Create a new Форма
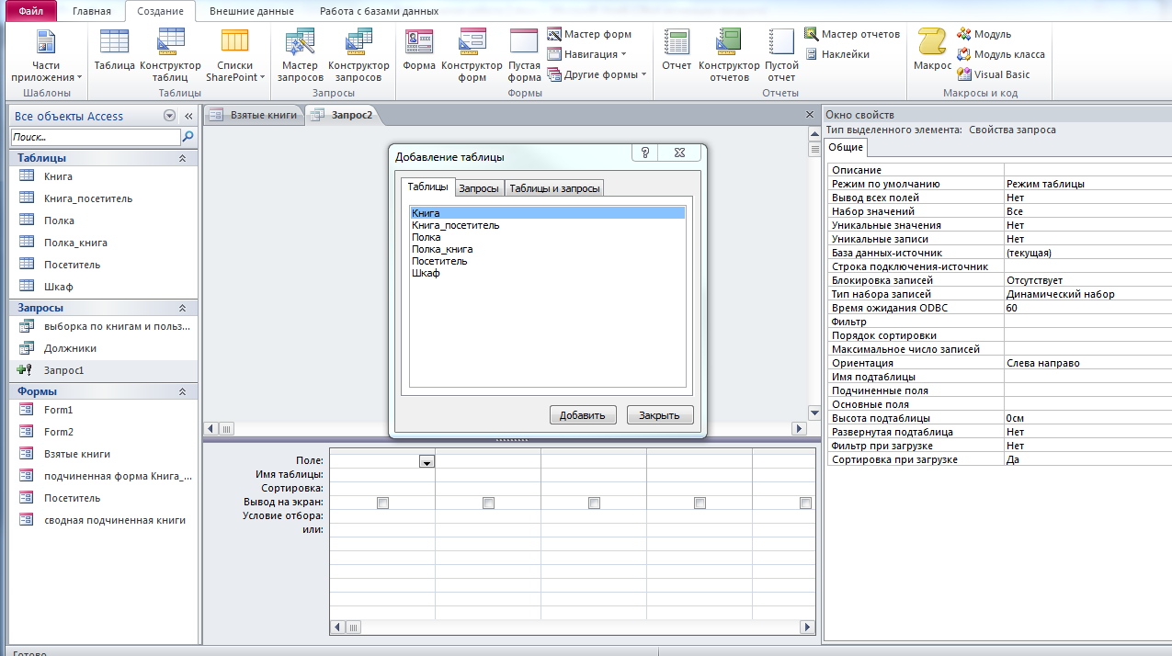The width and height of the screenshot is (1172, 656). pos(419,51)
